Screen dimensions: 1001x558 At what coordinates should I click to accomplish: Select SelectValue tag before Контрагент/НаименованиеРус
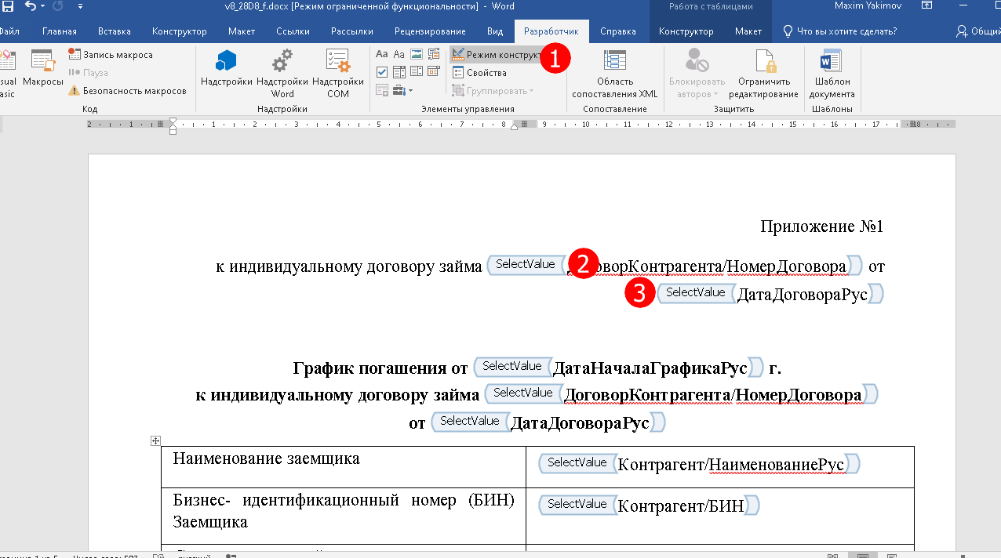click(577, 462)
